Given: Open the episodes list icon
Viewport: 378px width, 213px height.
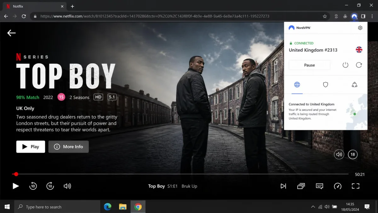Looking at the screenshot, I should click(301, 186).
